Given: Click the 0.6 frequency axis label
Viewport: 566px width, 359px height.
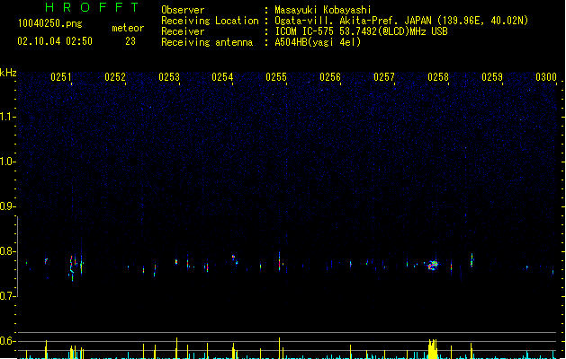Looking at the screenshot, I should [x=7, y=341].
